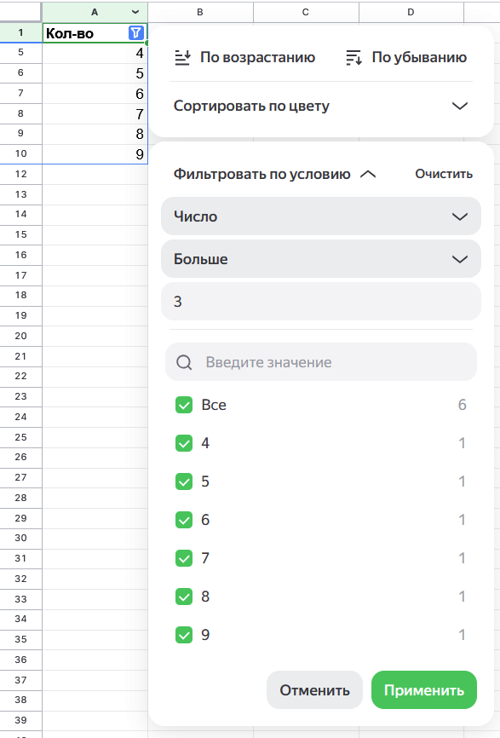Toggle the 'Все' checkbox
Image resolution: width=500 pixels, height=738 pixels.
[x=184, y=405]
